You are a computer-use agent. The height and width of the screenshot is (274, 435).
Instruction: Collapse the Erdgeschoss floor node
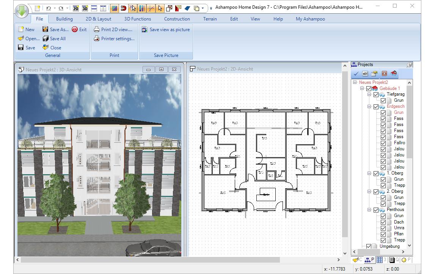369,107
